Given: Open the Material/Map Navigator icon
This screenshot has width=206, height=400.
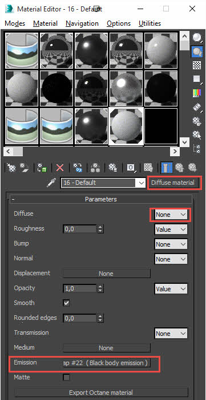Looking at the screenshot, I should coord(196,148).
